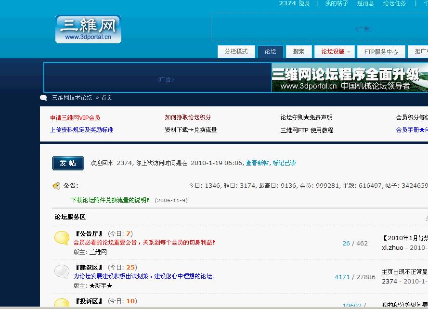This screenshot has height=309, width=428.
Task: Click the 标记已读 link
Action: (284, 163)
